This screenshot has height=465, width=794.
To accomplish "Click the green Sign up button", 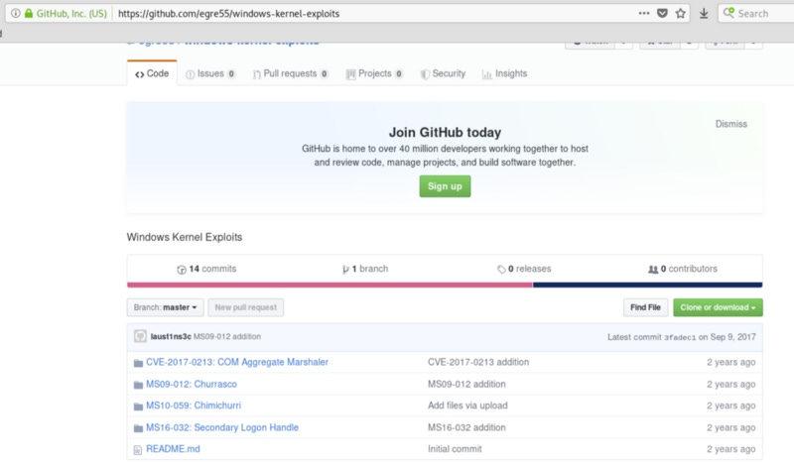I will click(x=445, y=186).
